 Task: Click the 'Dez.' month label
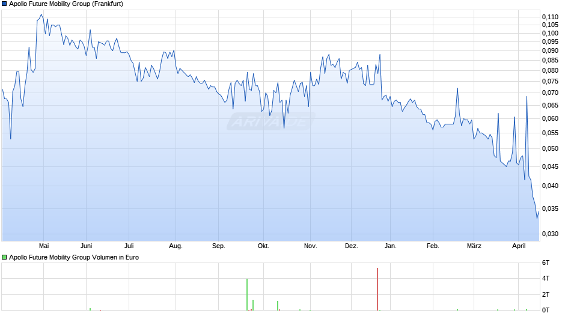[x=352, y=246]
